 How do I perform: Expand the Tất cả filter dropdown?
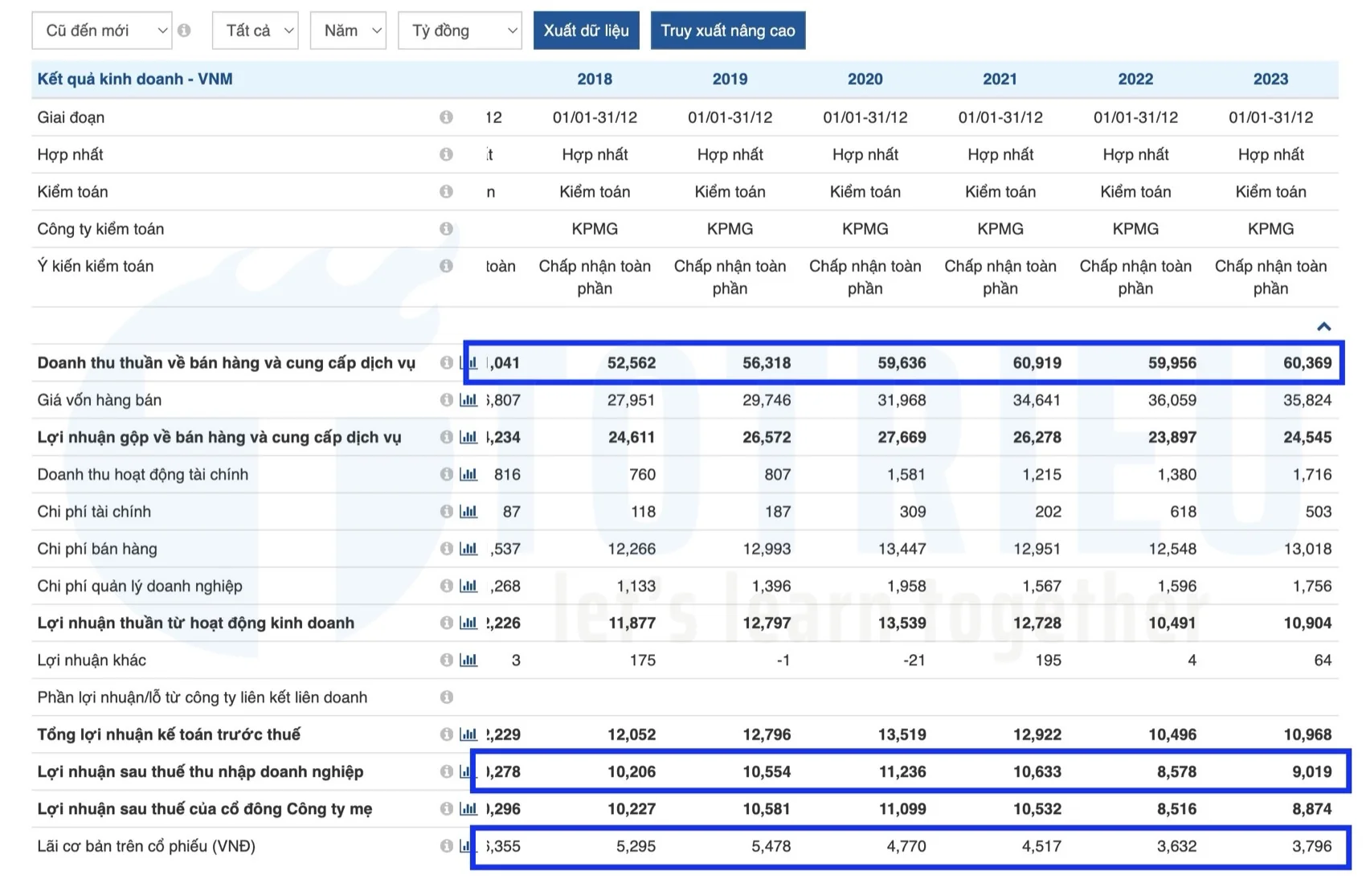pos(256,31)
